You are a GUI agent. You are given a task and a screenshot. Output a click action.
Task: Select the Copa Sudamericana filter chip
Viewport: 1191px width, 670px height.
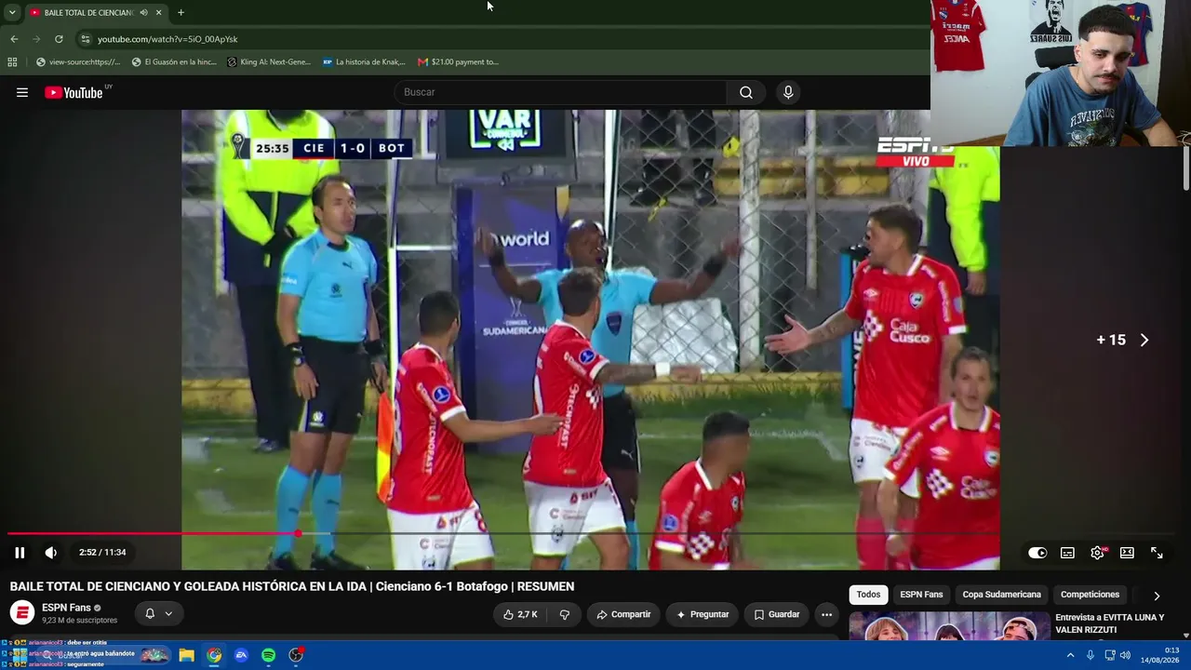coord(1001,595)
